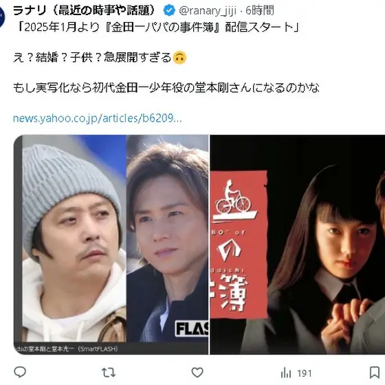The width and height of the screenshot is (385, 385).
Task: Bookmark this post
Action: tap(375, 373)
